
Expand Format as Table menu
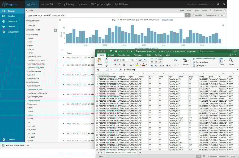pos(201,62)
